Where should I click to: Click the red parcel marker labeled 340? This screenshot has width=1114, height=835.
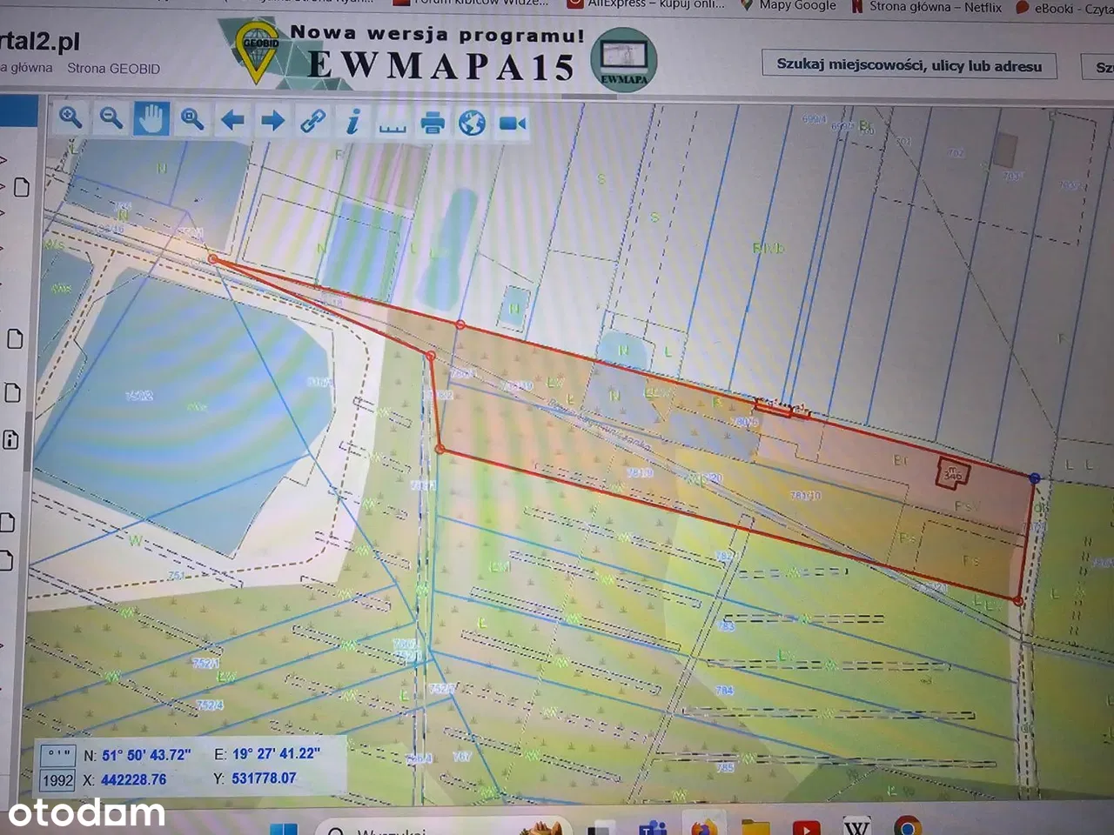pyautogui.click(x=953, y=474)
